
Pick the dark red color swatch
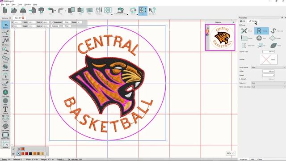[26, 154]
